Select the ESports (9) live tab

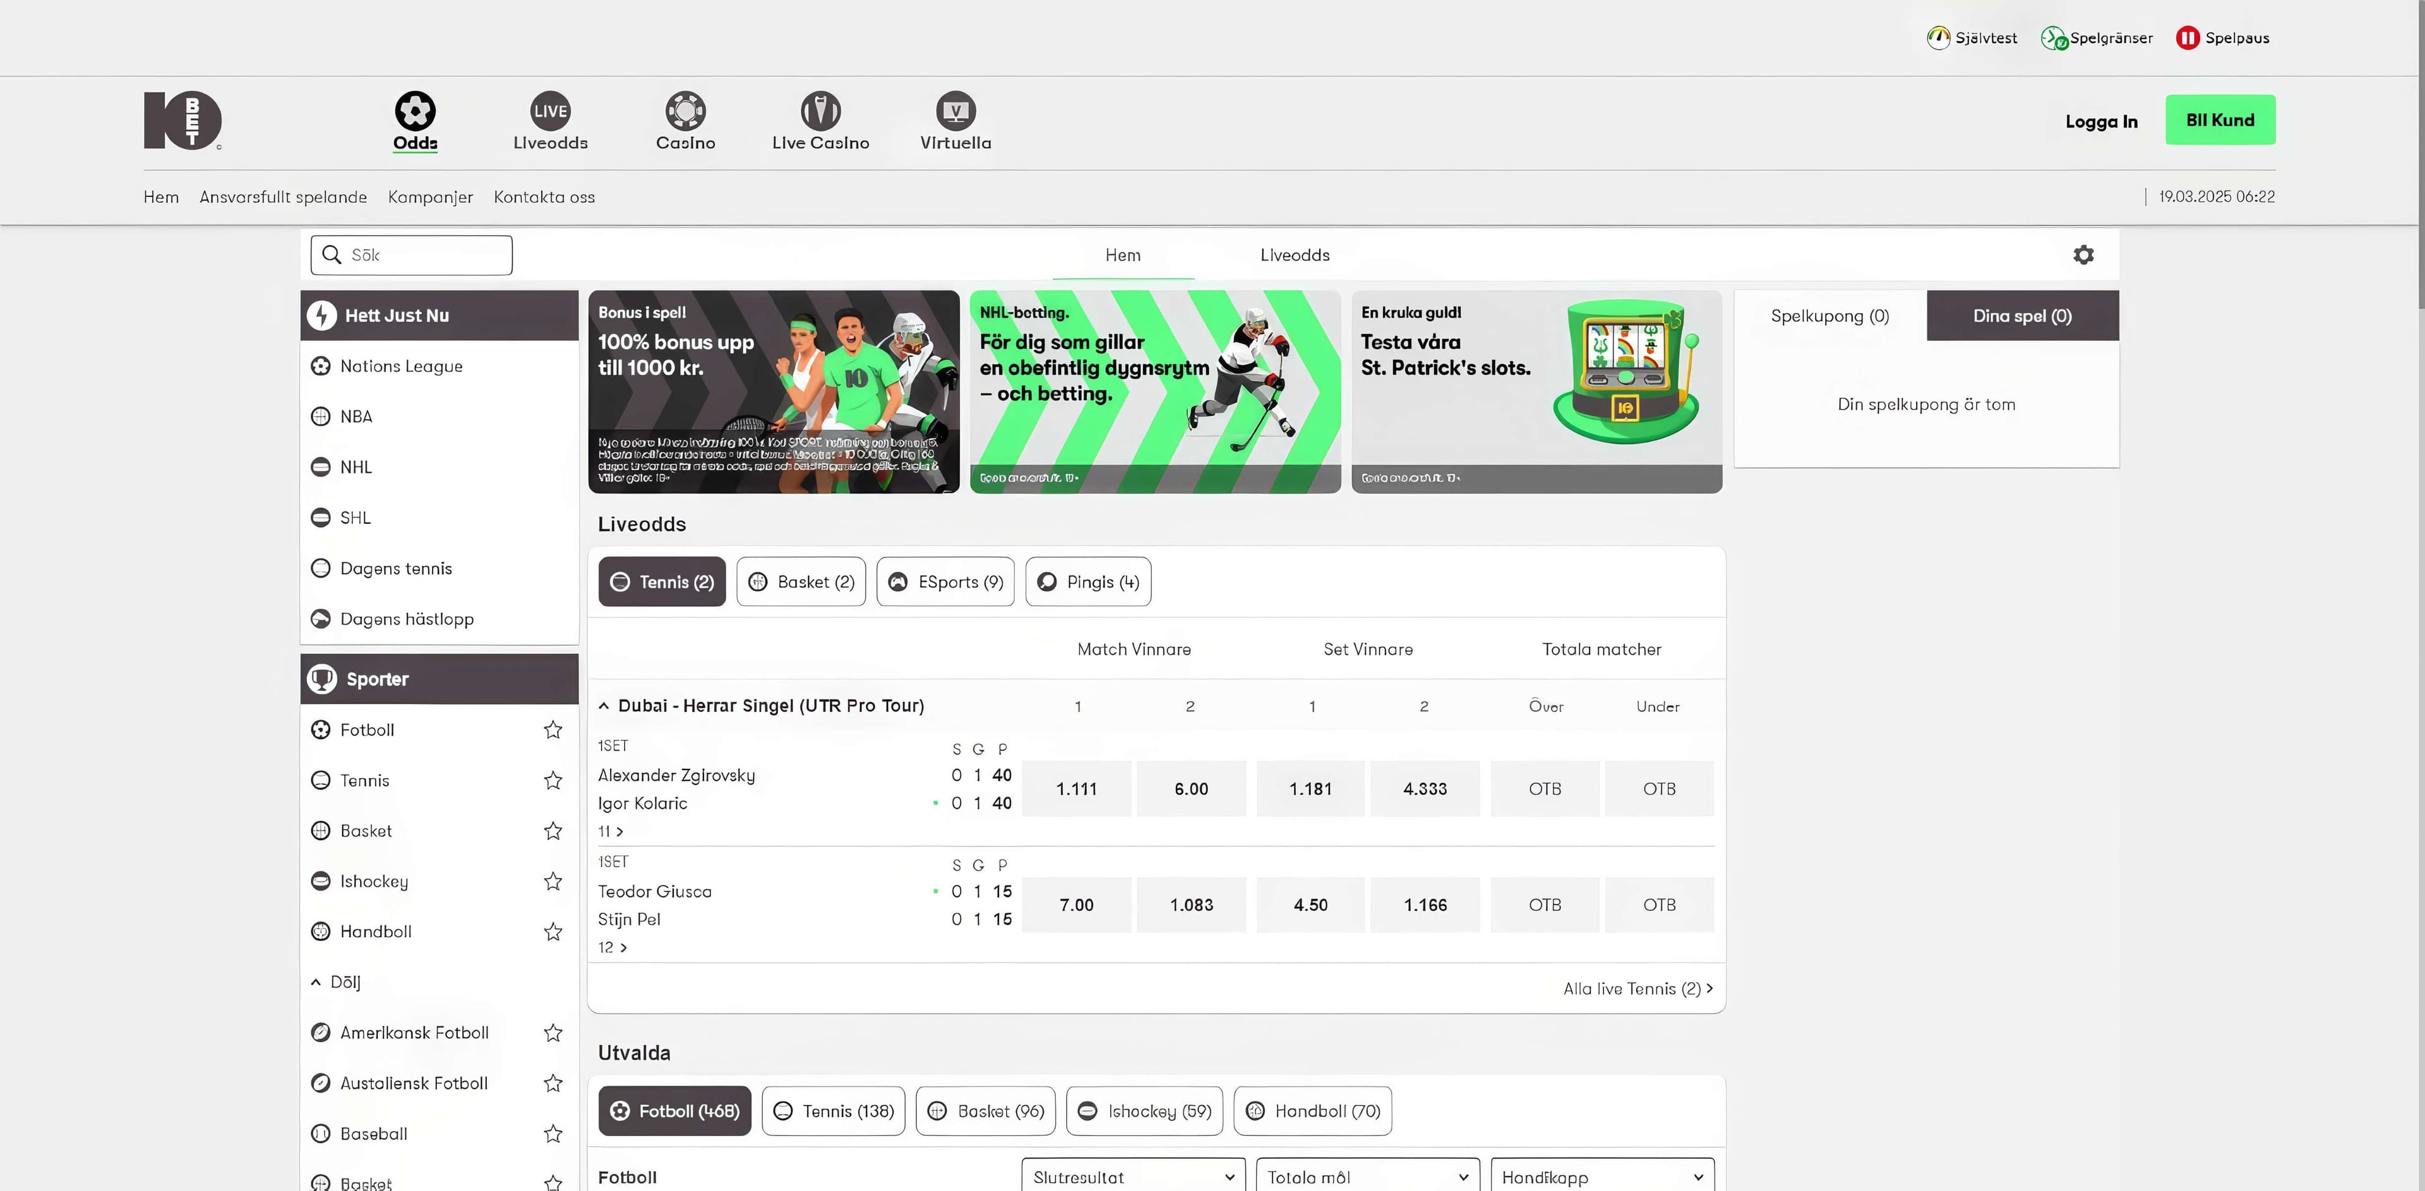coord(945,583)
